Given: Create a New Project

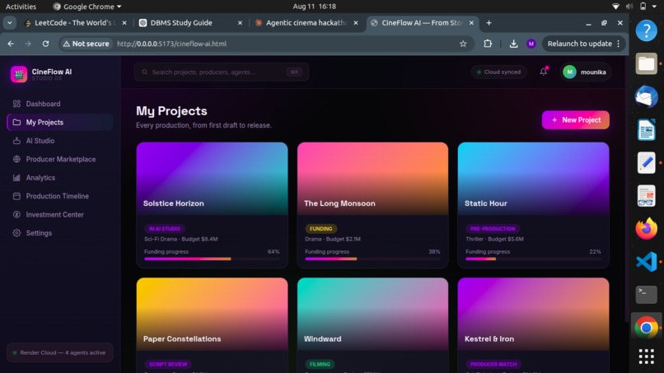Looking at the screenshot, I should 576,120.
